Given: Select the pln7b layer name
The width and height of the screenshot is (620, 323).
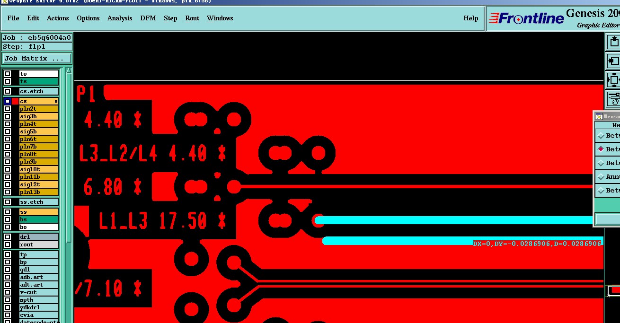Looking at the screenshot, I should pos(38,147).
